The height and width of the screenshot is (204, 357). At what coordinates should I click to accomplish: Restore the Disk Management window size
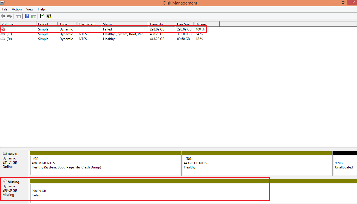(x=343, y=3)
